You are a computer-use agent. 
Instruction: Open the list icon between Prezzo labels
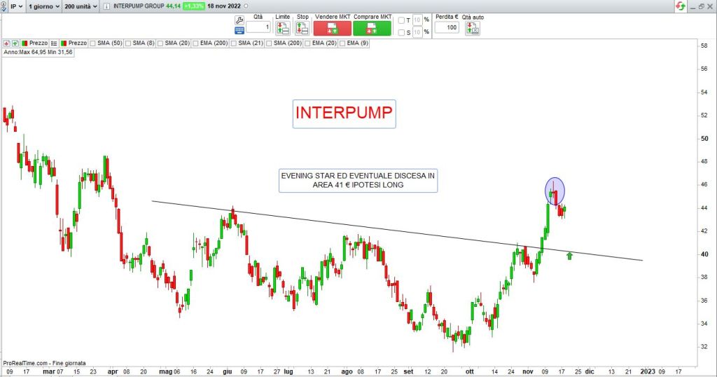(54, 43)
